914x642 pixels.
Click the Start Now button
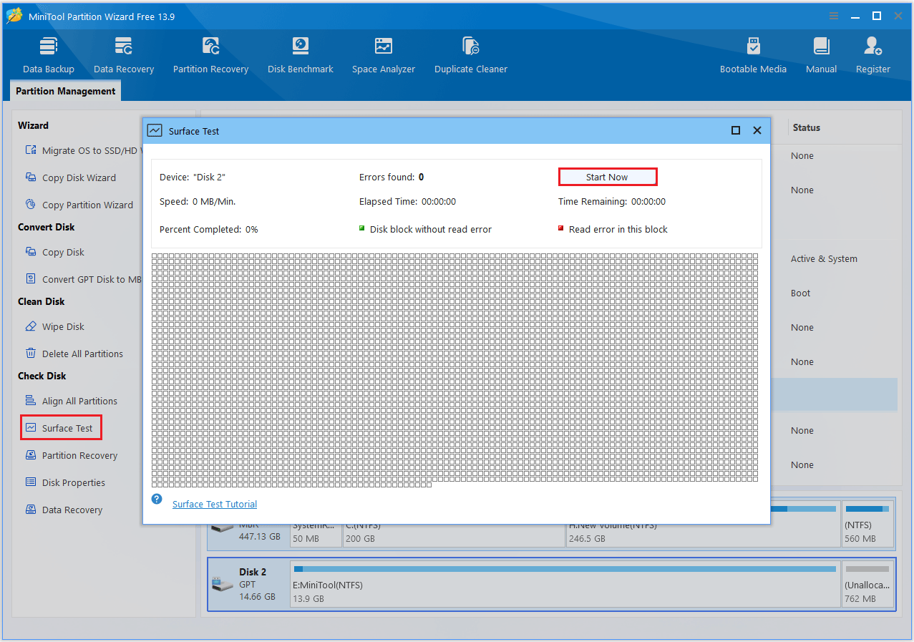pos(607,177)
